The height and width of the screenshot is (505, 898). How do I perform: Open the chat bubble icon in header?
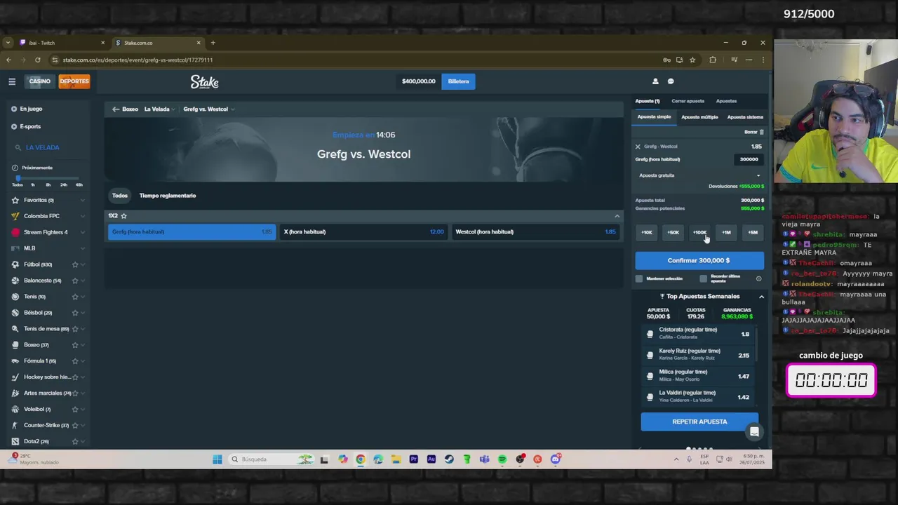click(671, 81)
